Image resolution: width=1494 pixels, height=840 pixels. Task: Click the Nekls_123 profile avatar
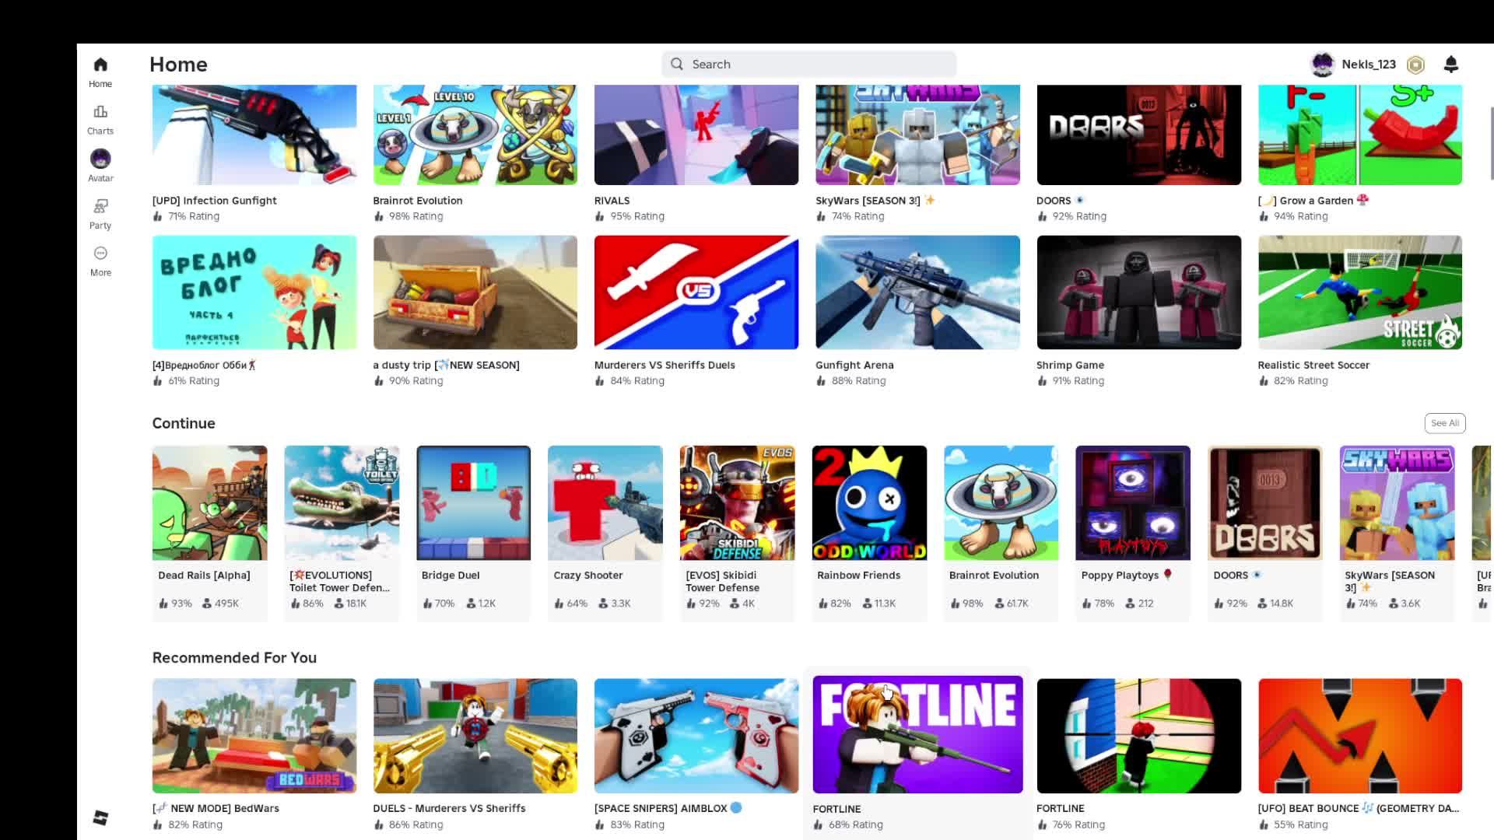1322,65
